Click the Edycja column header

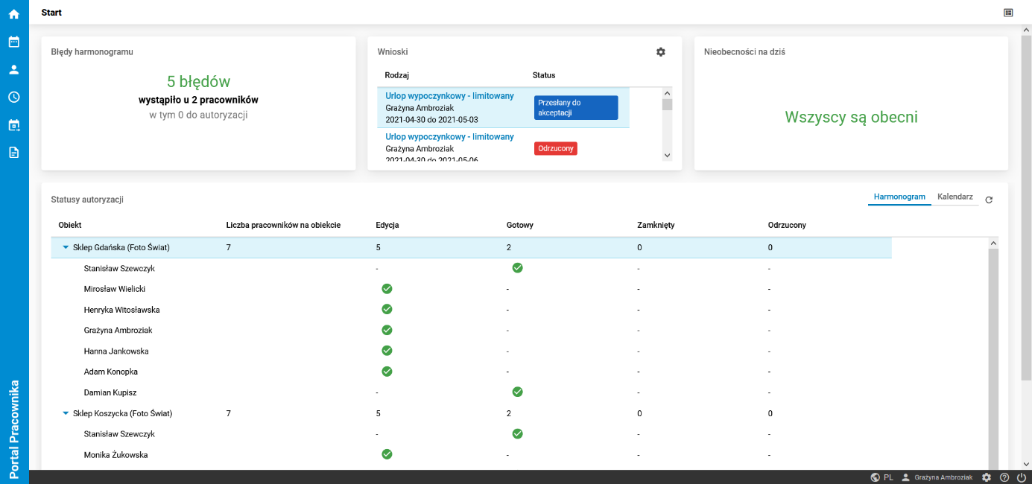(388, 225)
